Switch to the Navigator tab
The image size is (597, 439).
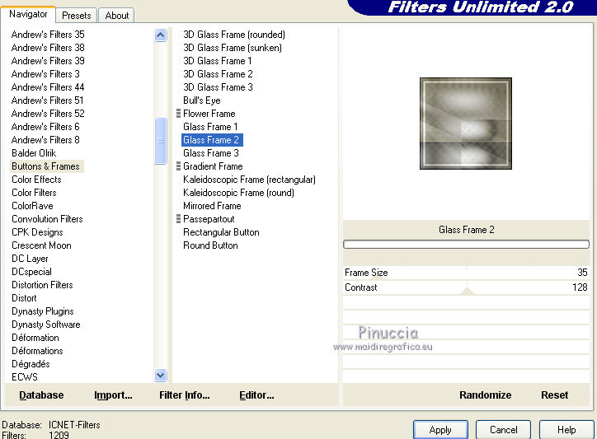[28, 15]
